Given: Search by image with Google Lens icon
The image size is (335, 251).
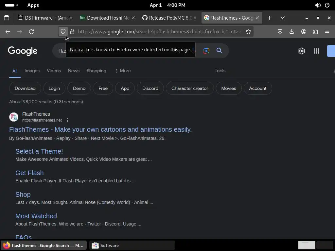Looking at the screenshot, I should 206,51.
